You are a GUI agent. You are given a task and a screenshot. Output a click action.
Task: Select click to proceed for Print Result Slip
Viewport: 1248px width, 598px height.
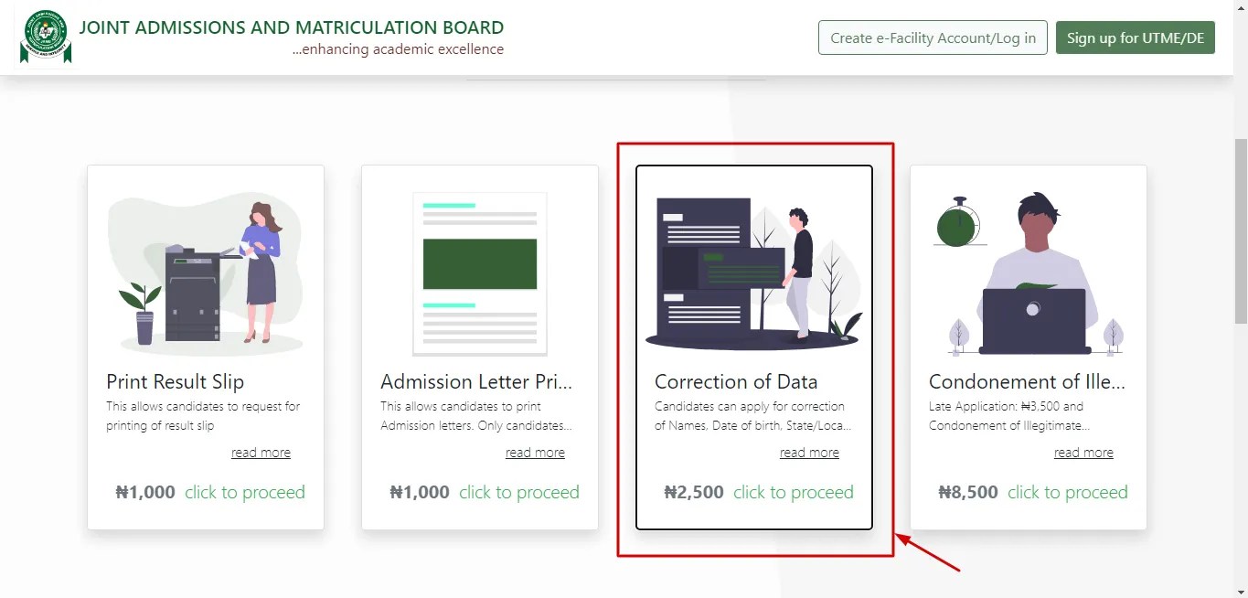tap(244, 492)
